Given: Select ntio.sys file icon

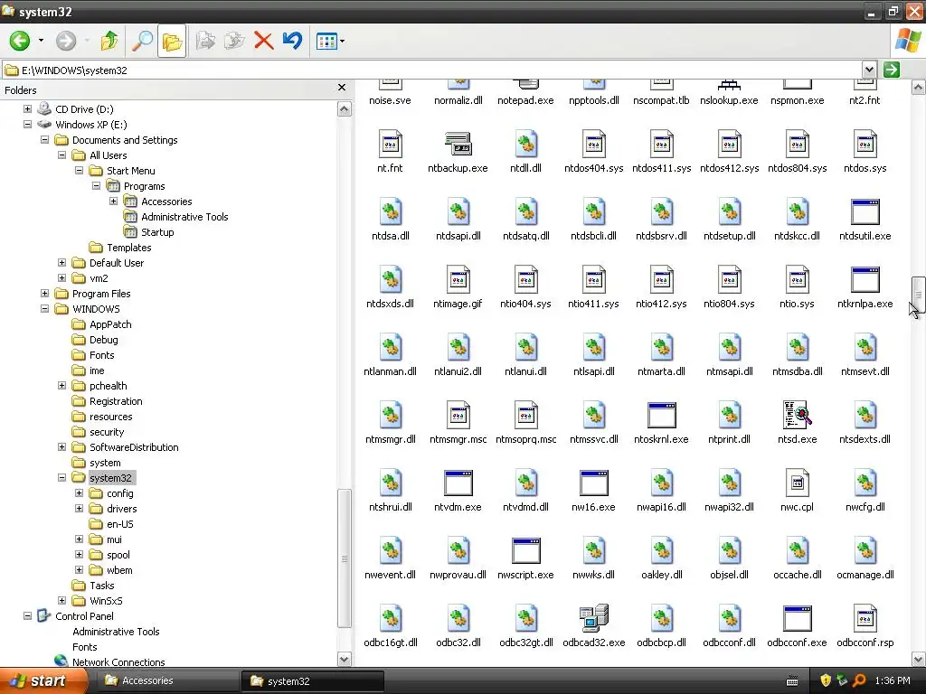Looking at the screenshot, I should [x=798, y=280].
